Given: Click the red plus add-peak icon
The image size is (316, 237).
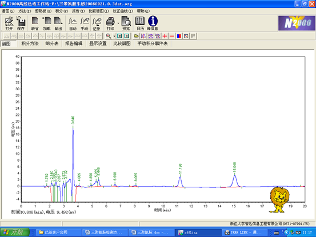Looking at the screenshot, I should [165, 36].
